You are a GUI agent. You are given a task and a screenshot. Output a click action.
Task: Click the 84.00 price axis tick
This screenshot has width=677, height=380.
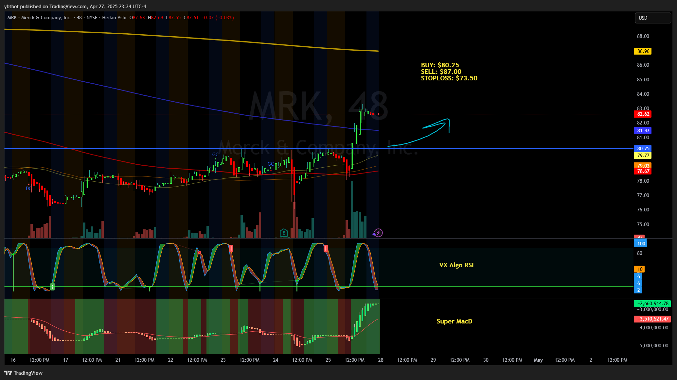pos(643,94)
